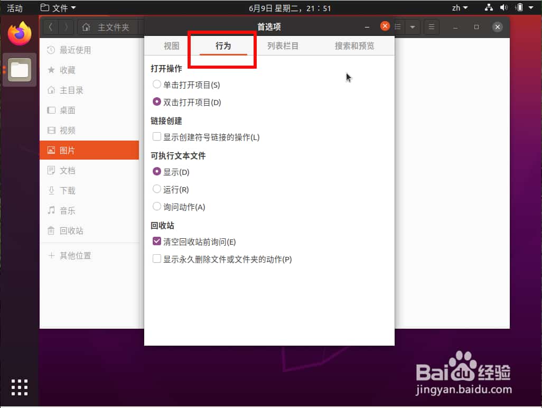This screenshot has height=408, width=542.
Task: Open the 文件 menu in top bar
Action: pos(57,7)
